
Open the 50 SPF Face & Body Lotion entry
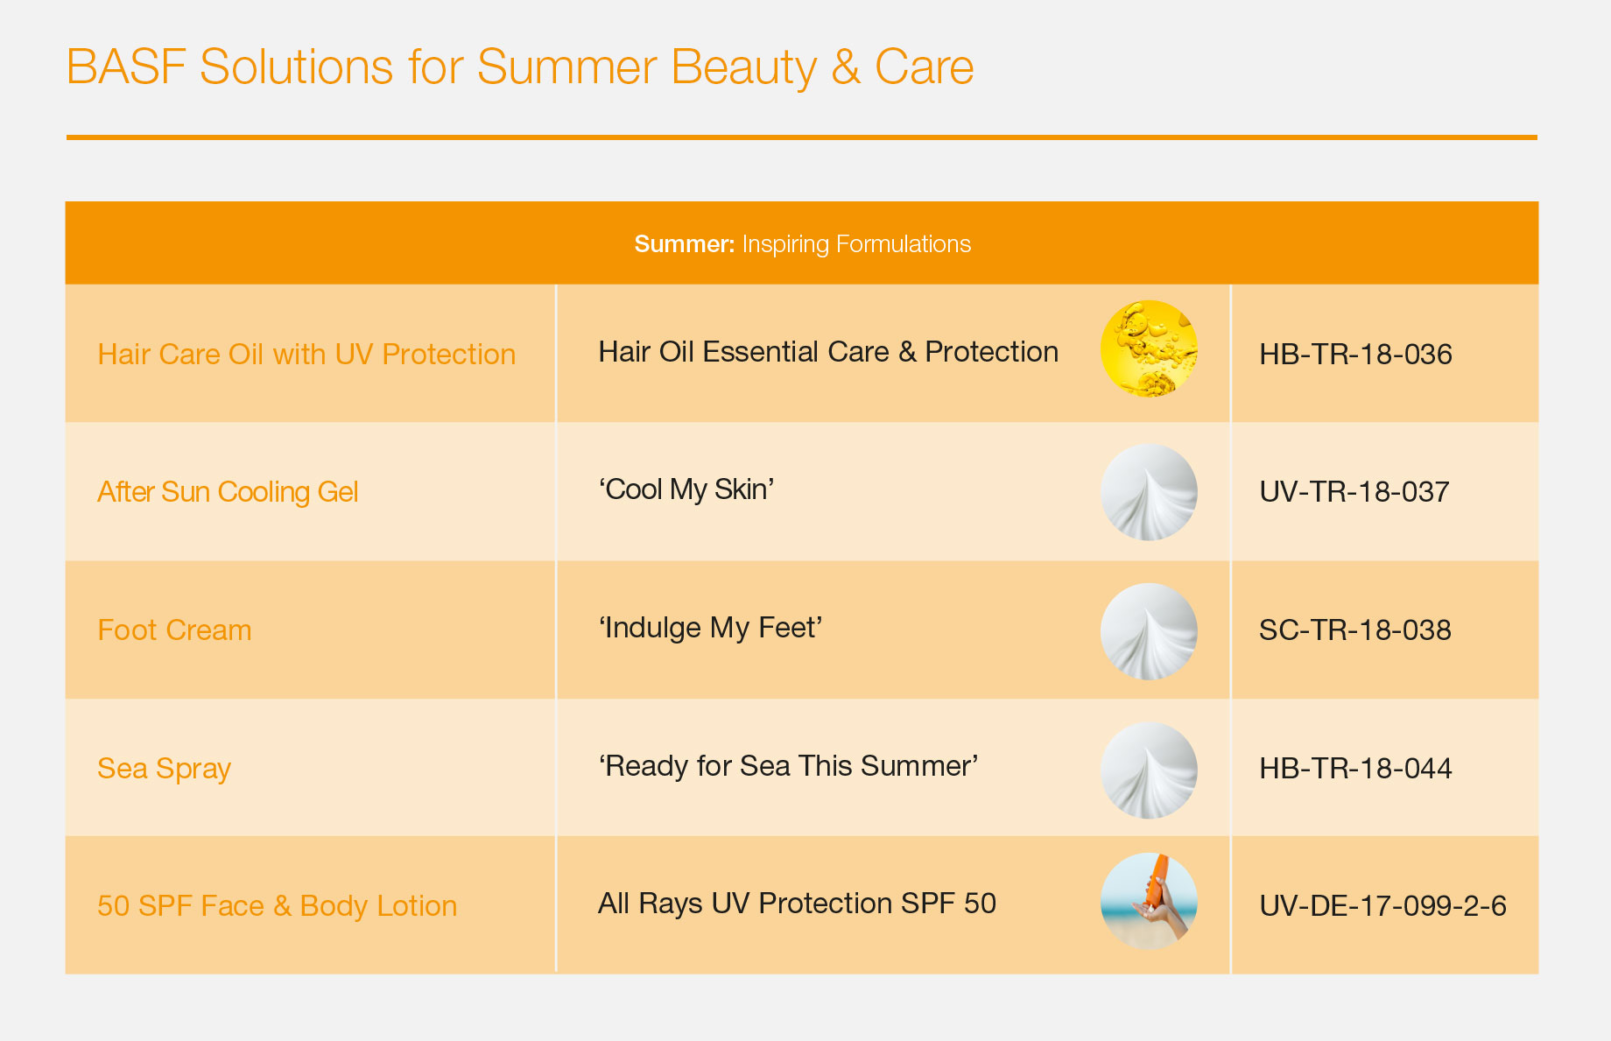click(x=277, y=905)
